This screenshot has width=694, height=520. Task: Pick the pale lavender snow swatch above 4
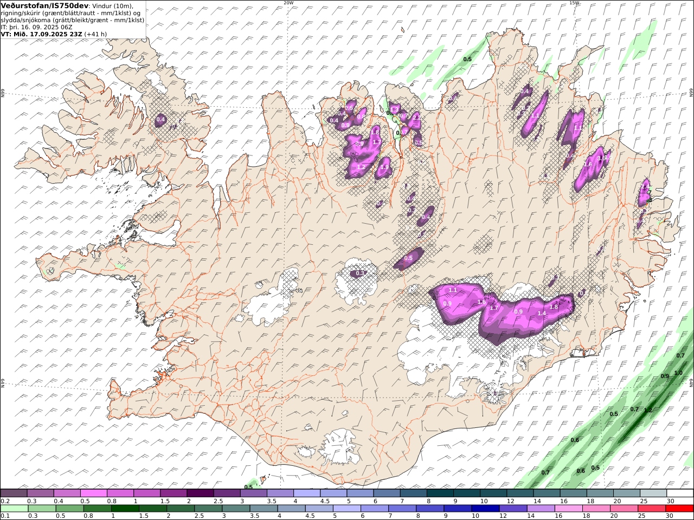pyautogui.click(x=306, y=493)
